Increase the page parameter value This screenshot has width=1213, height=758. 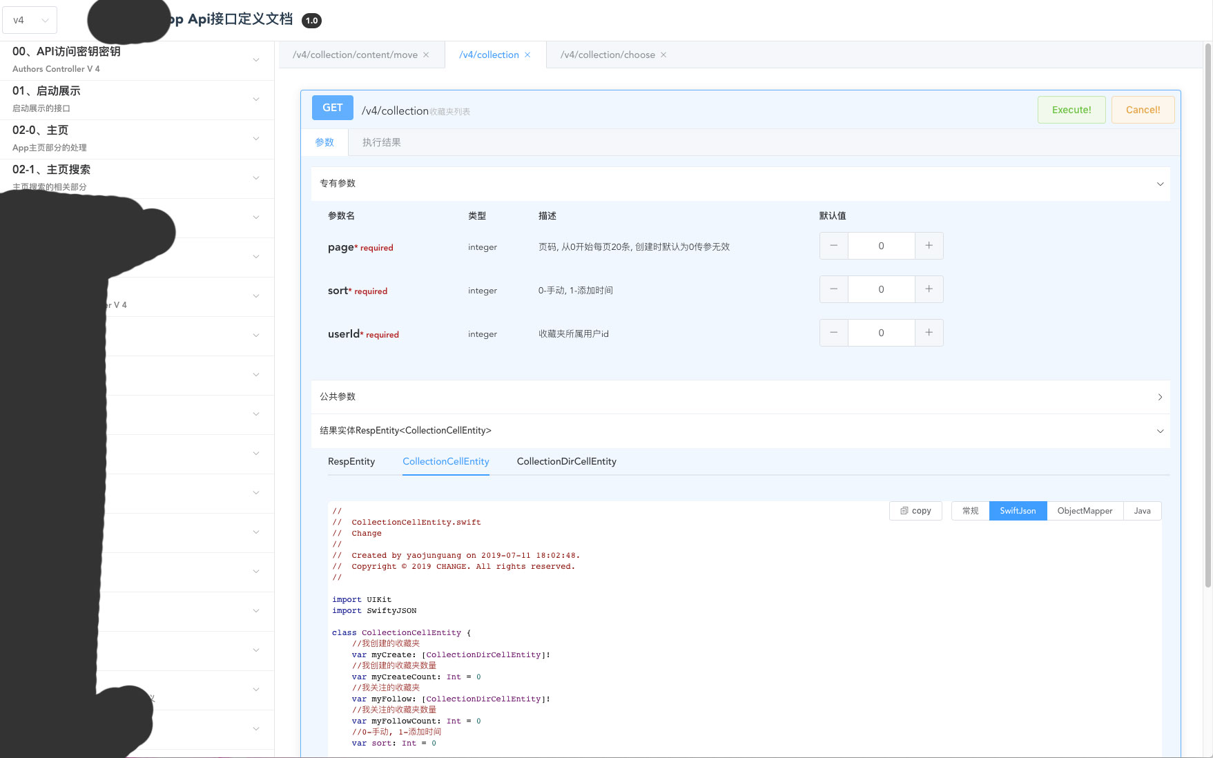(929, 246)
